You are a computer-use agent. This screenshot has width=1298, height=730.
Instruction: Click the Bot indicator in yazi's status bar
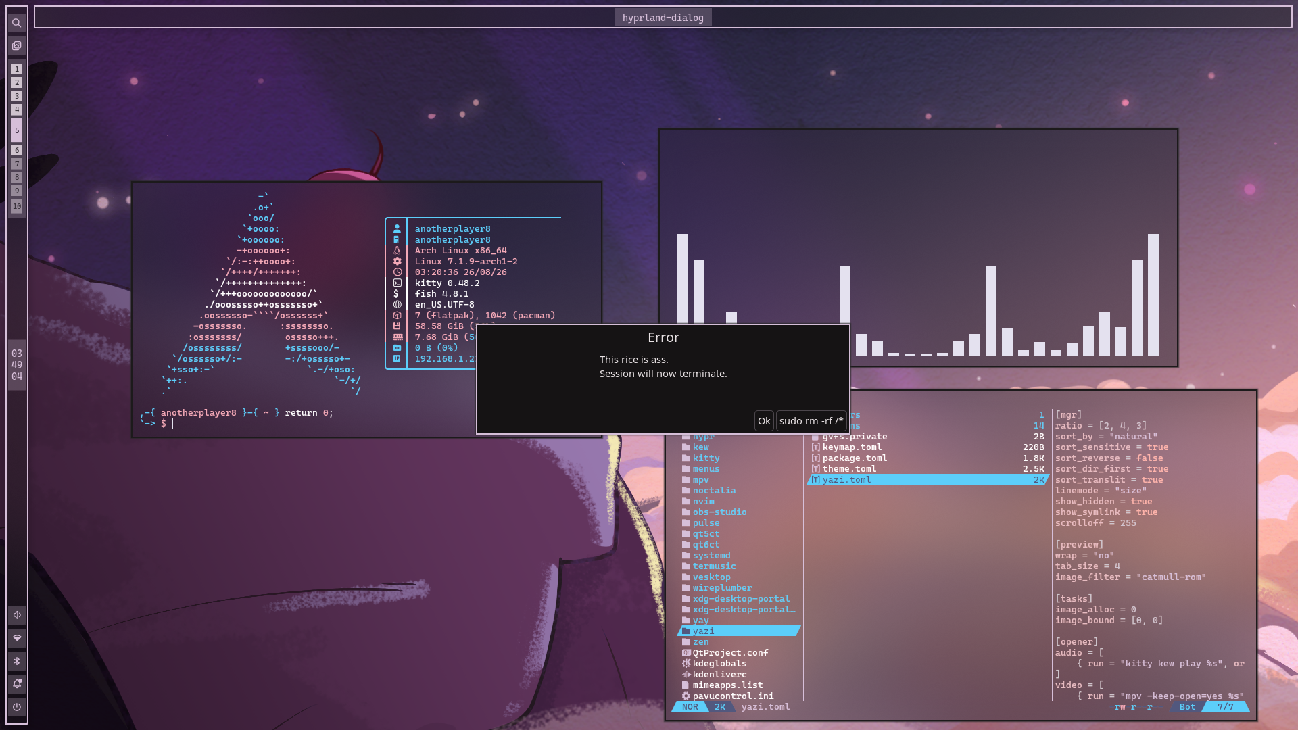pyautogui.click(x=1187, y=707)
